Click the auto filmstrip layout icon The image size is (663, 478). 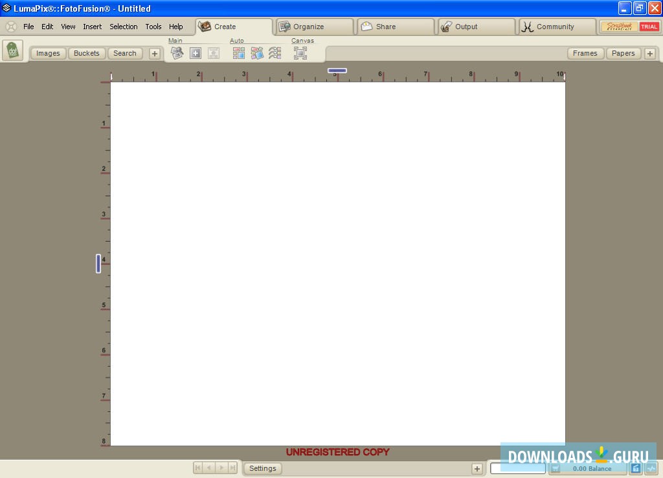tap(275, 53)
